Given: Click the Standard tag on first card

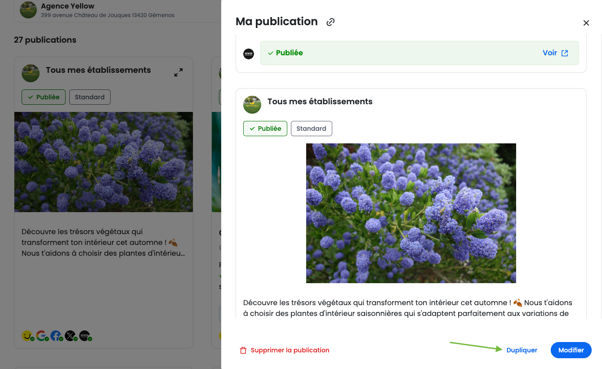Looking at the screenshot, I should [89, 97].
